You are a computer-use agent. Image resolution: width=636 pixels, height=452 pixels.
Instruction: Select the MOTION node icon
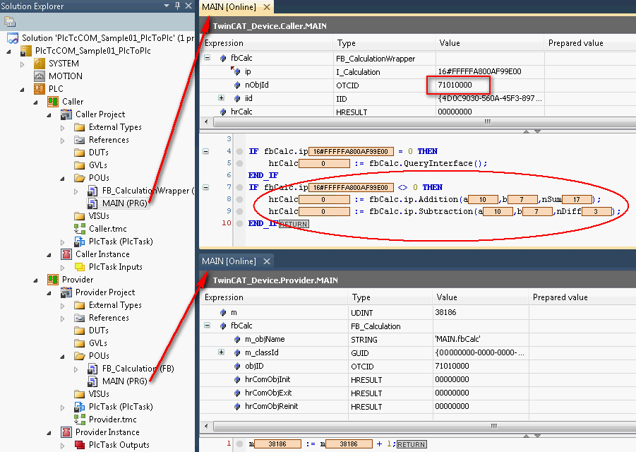pos(40,76)
